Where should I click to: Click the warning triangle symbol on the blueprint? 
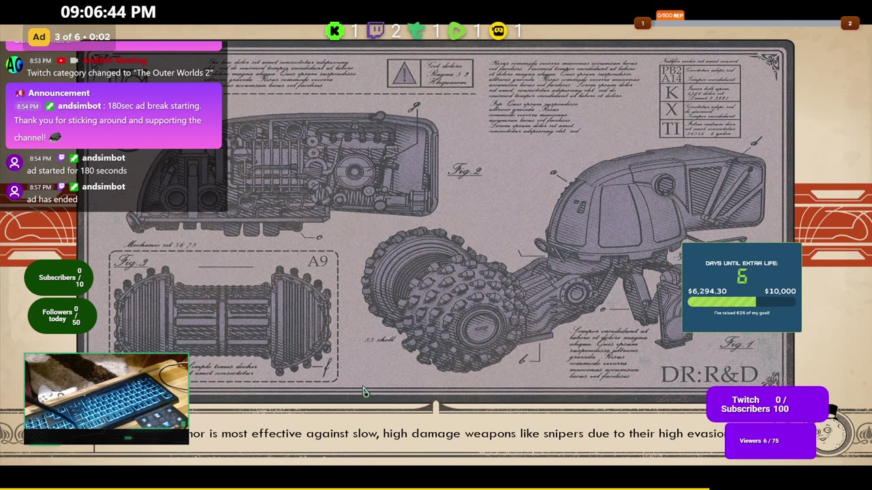pos(404,73)
